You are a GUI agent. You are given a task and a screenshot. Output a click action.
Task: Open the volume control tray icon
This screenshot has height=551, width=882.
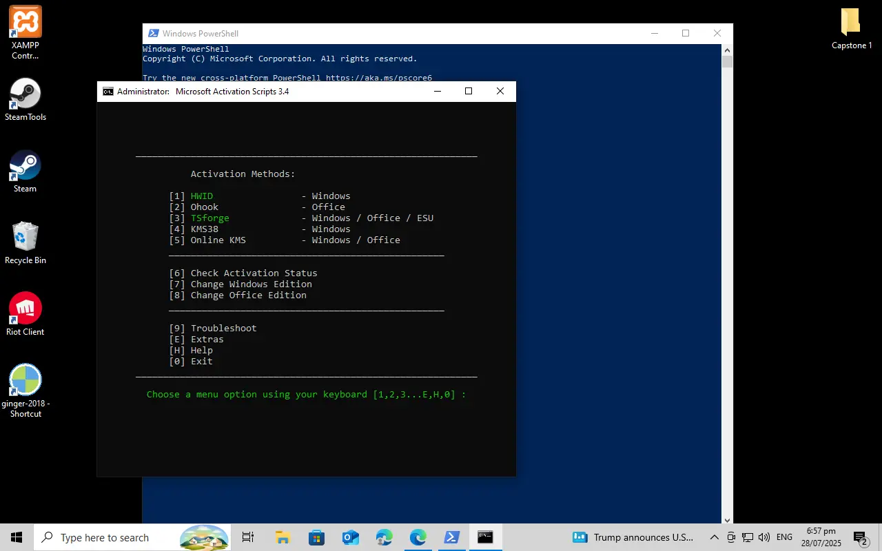click(764, 537)
